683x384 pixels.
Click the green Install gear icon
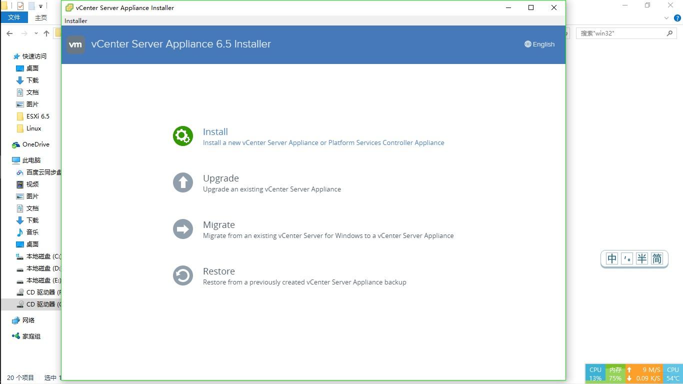[x=183, y=136]
